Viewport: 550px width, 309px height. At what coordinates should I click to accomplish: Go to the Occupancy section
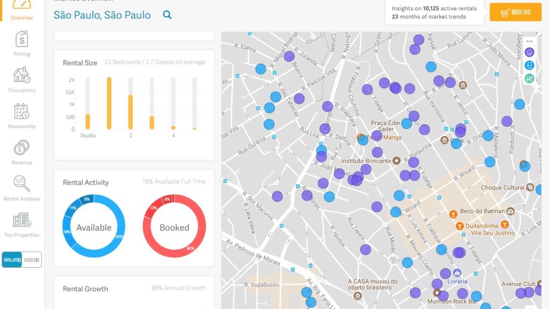click(22, 80)
